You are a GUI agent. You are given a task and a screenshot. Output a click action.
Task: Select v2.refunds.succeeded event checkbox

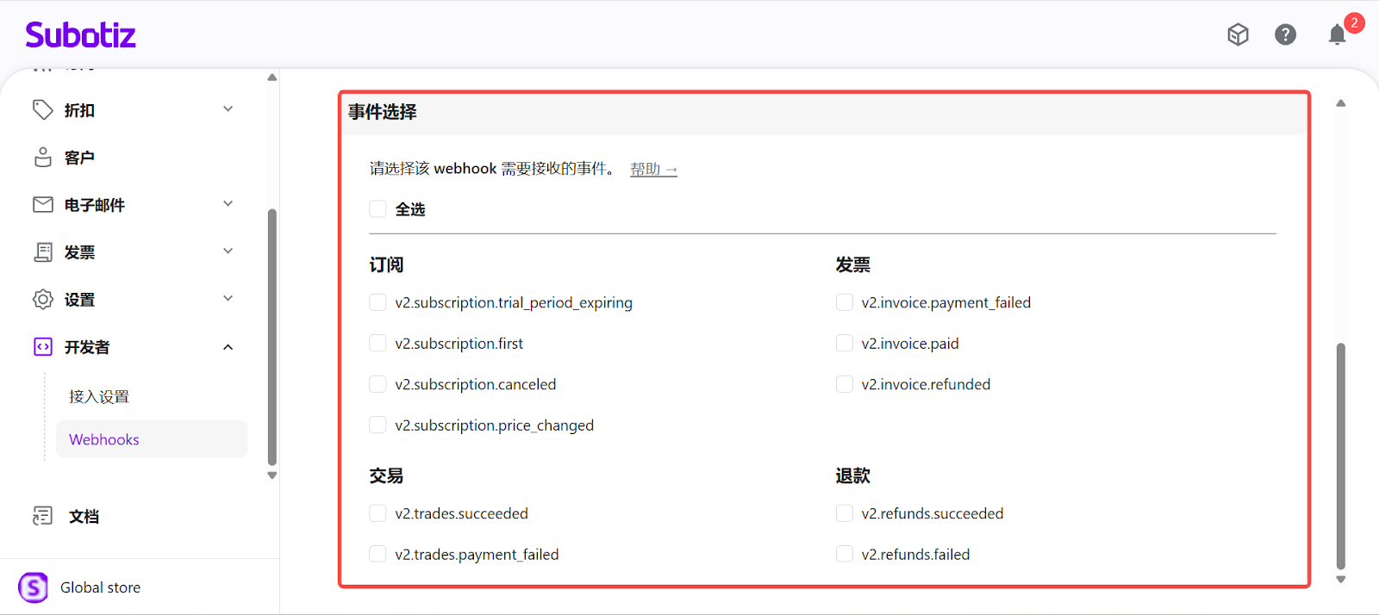[x=845, y=513]
